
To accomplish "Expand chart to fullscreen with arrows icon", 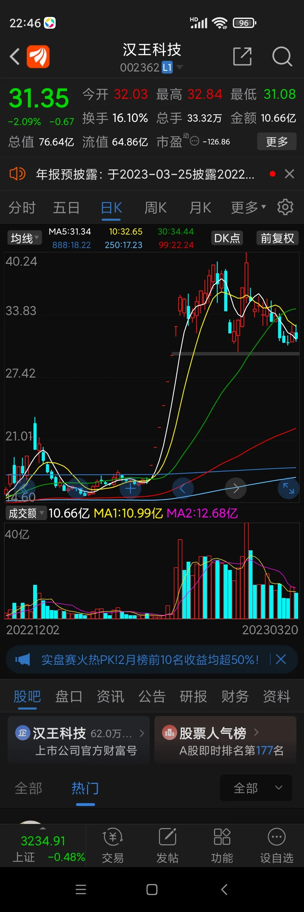I will [x=288, y=488].
